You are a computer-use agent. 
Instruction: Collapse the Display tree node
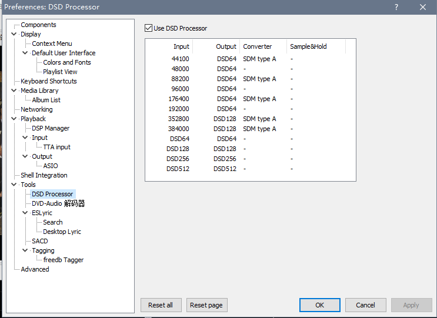[14, 34]
